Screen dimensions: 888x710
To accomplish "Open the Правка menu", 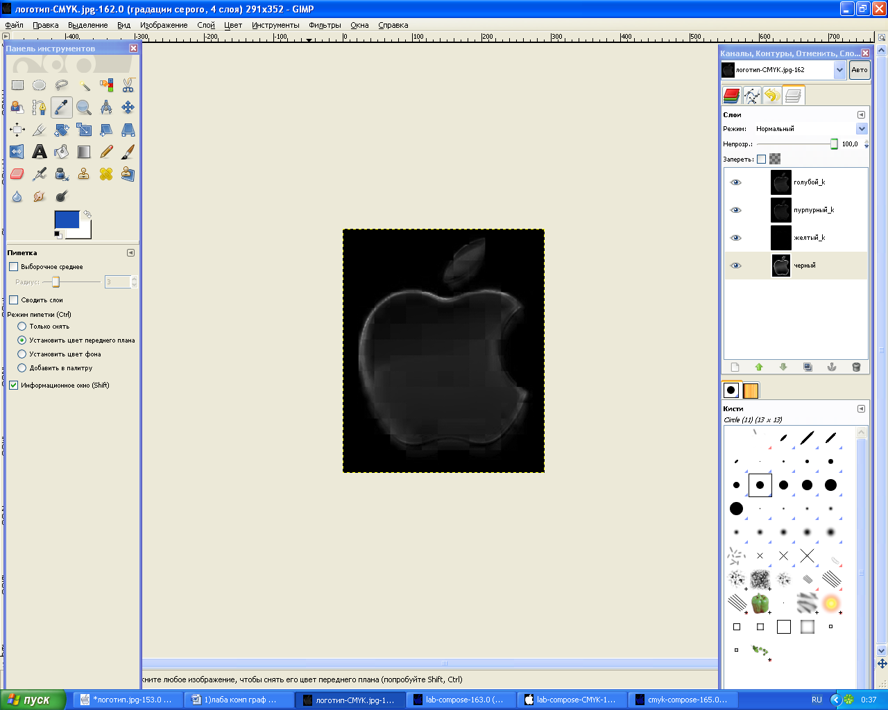I will (x=46, y=25).
